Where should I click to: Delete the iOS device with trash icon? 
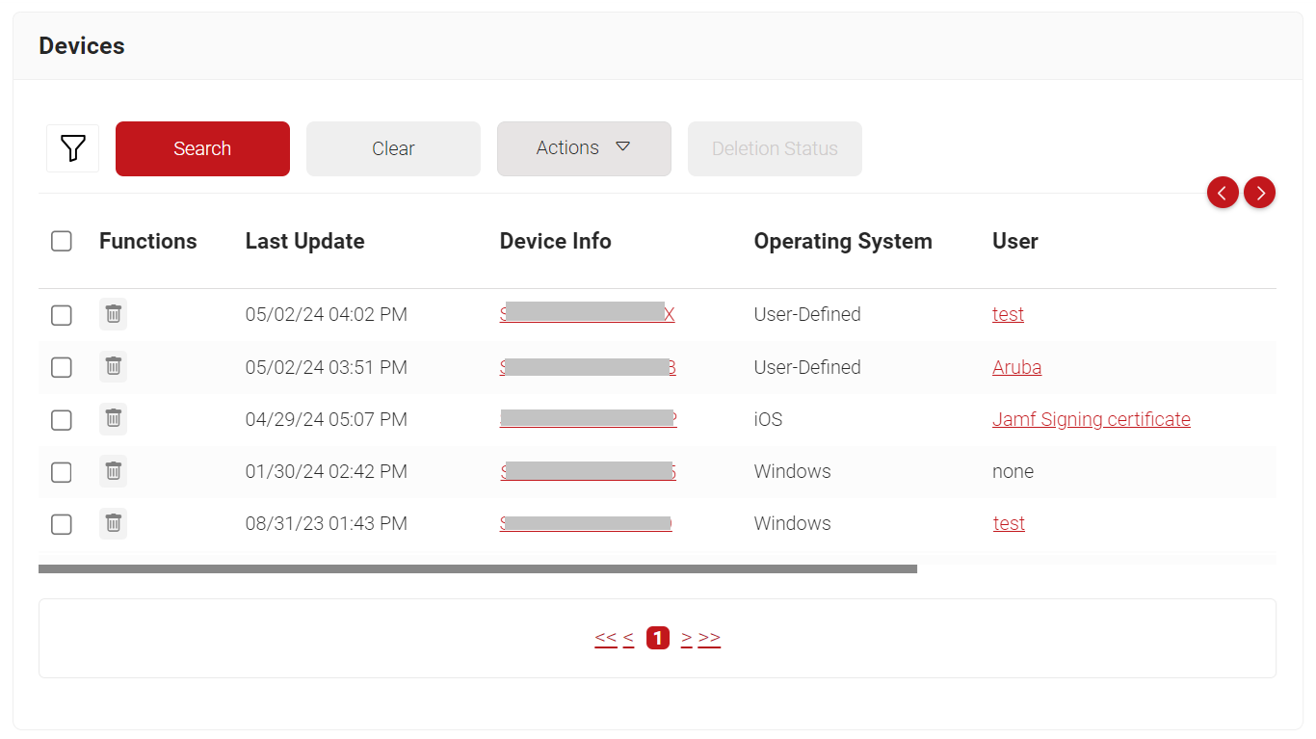[x=113, y=418]
